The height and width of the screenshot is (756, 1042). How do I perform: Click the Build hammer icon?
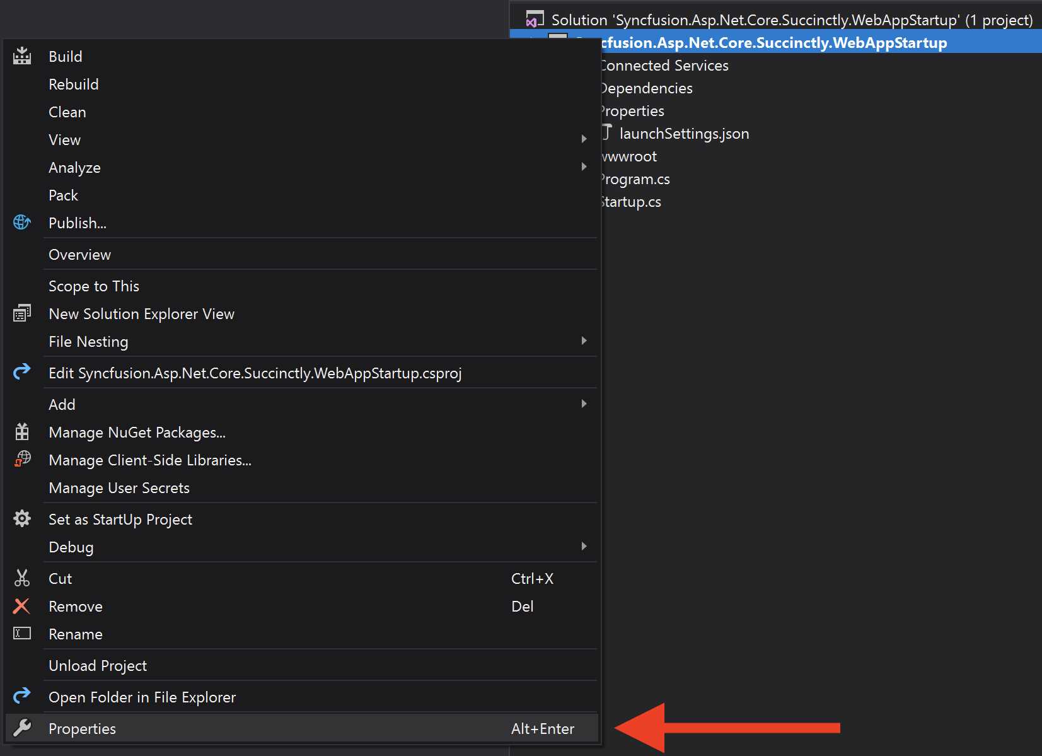(22, 55)
